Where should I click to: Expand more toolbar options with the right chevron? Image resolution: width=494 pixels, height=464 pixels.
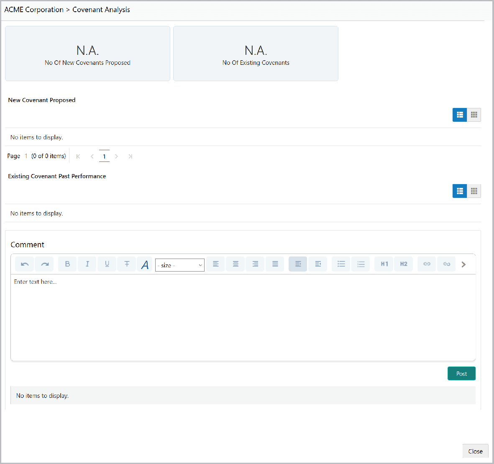click(463, 264)
